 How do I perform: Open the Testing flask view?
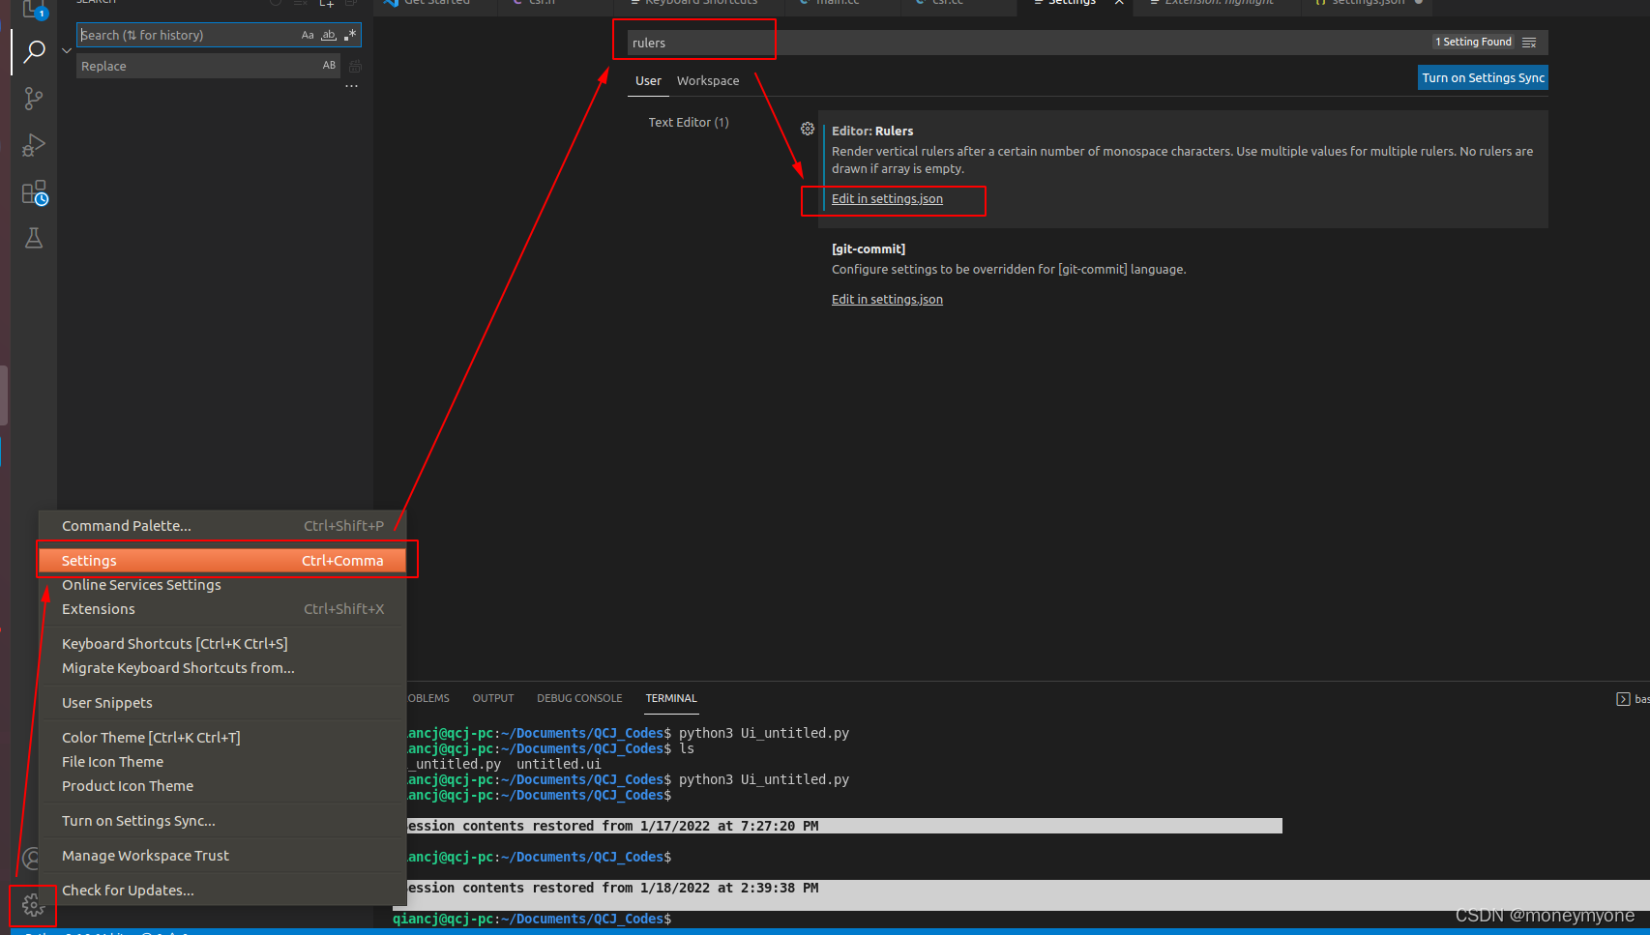pyautogui.click(x=34, y=239)
